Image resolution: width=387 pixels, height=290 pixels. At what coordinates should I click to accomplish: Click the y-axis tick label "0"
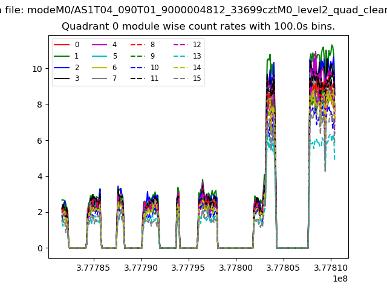pos(40,248)
